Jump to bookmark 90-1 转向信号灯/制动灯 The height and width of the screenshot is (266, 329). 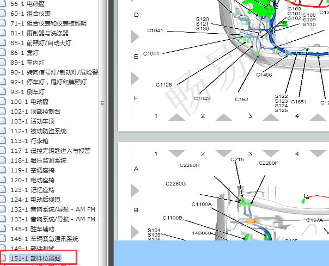click(x=54, y=72)
